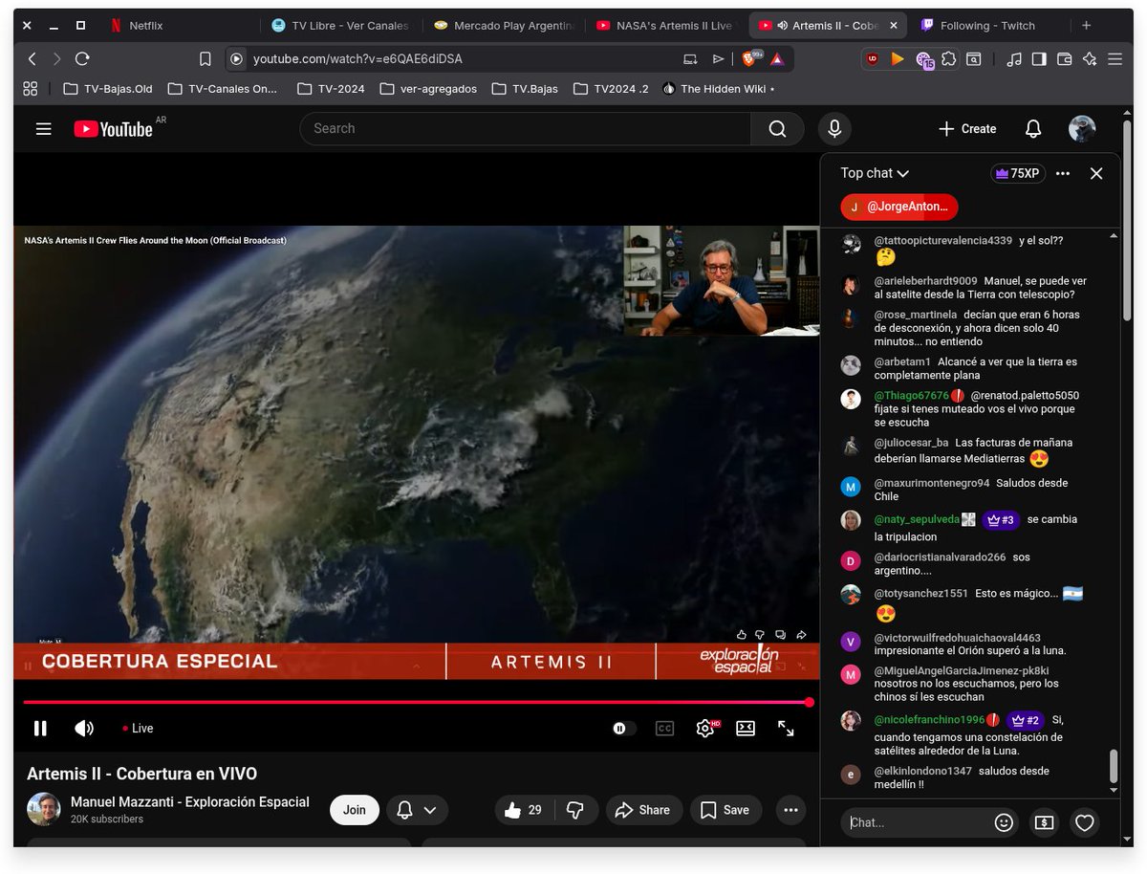The height and width of the screenshot is (874, 1147).
Task: Send a heart reaction in chat
Action: (x=1084, y=822)
